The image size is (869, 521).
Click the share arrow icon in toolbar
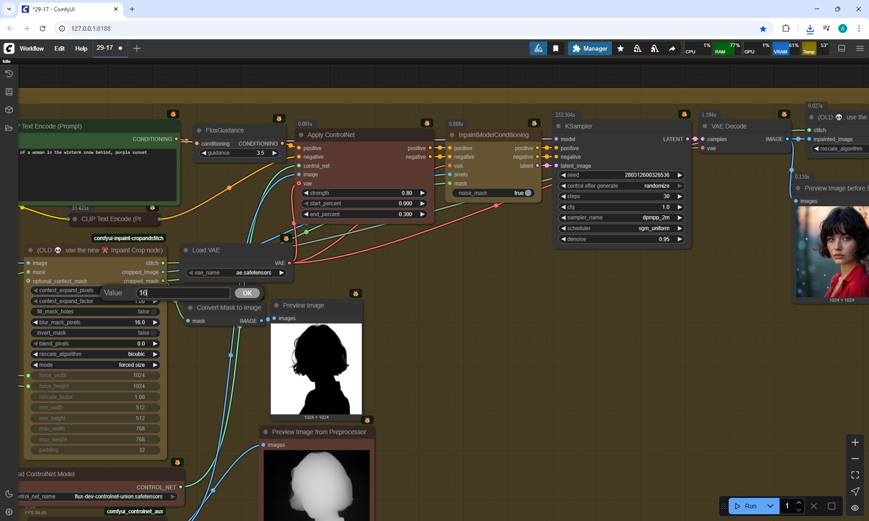click(672, 48)
